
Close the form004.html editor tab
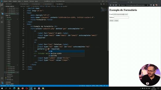point(64,4)
